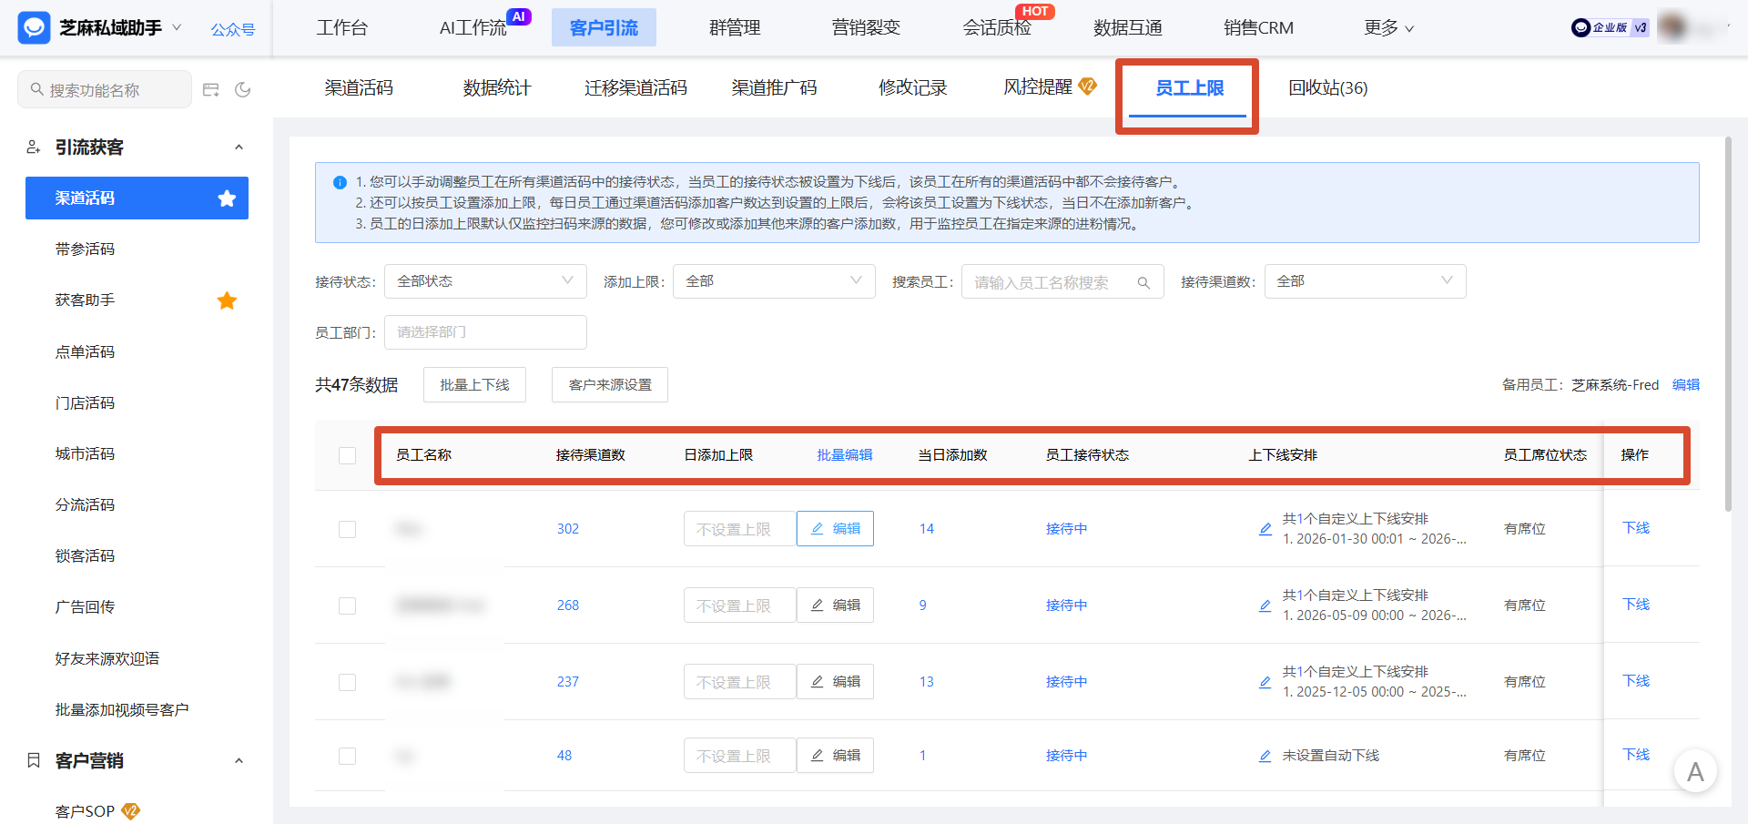
Task: Open the 会话质检 menu
Action: pyautogui.click(x=997, y=28)
